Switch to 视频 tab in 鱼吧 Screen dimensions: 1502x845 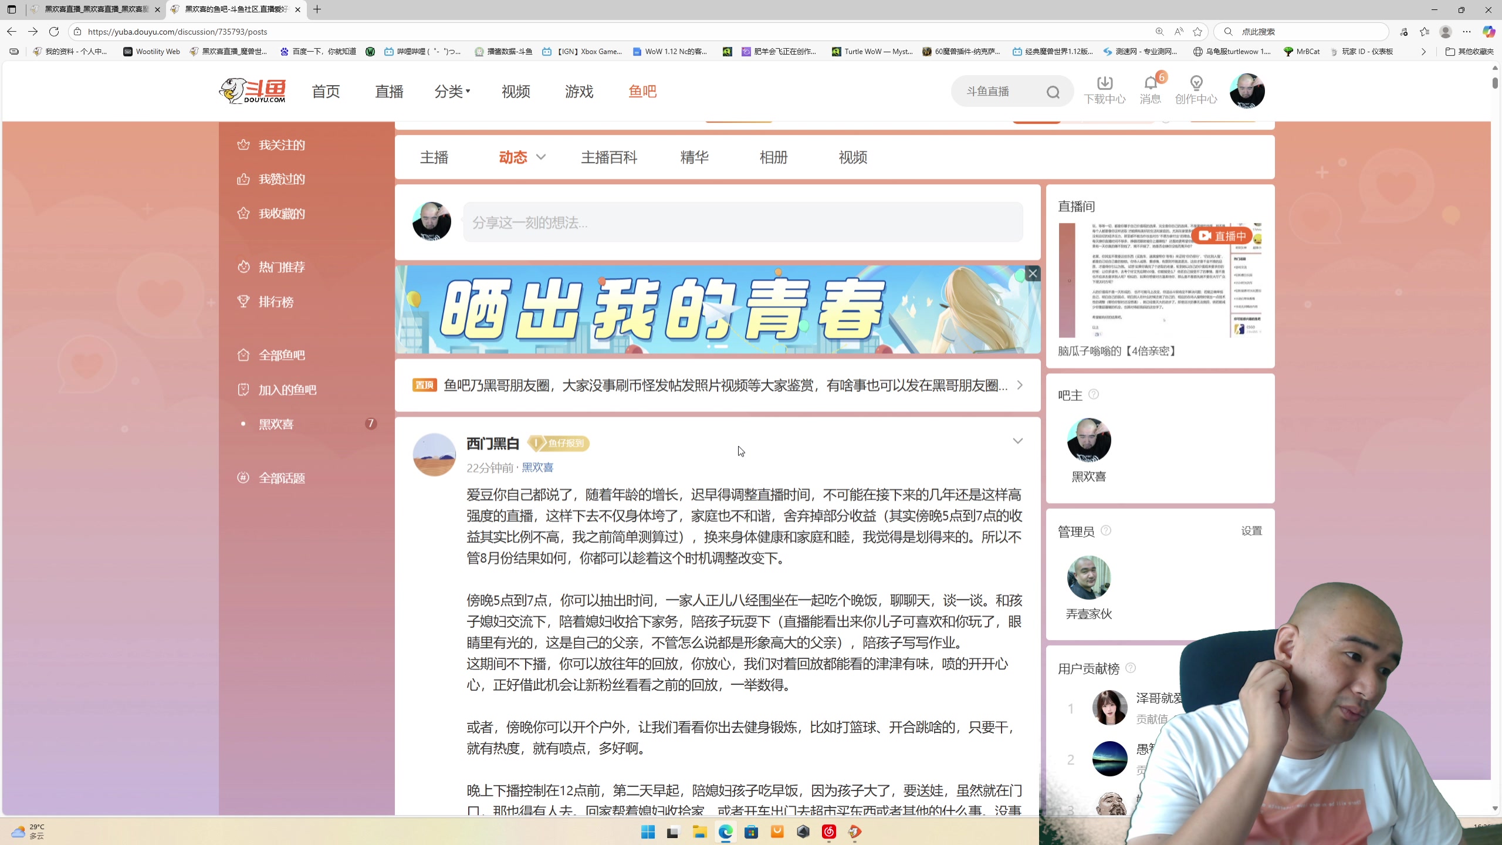click(x=853, y=157)
